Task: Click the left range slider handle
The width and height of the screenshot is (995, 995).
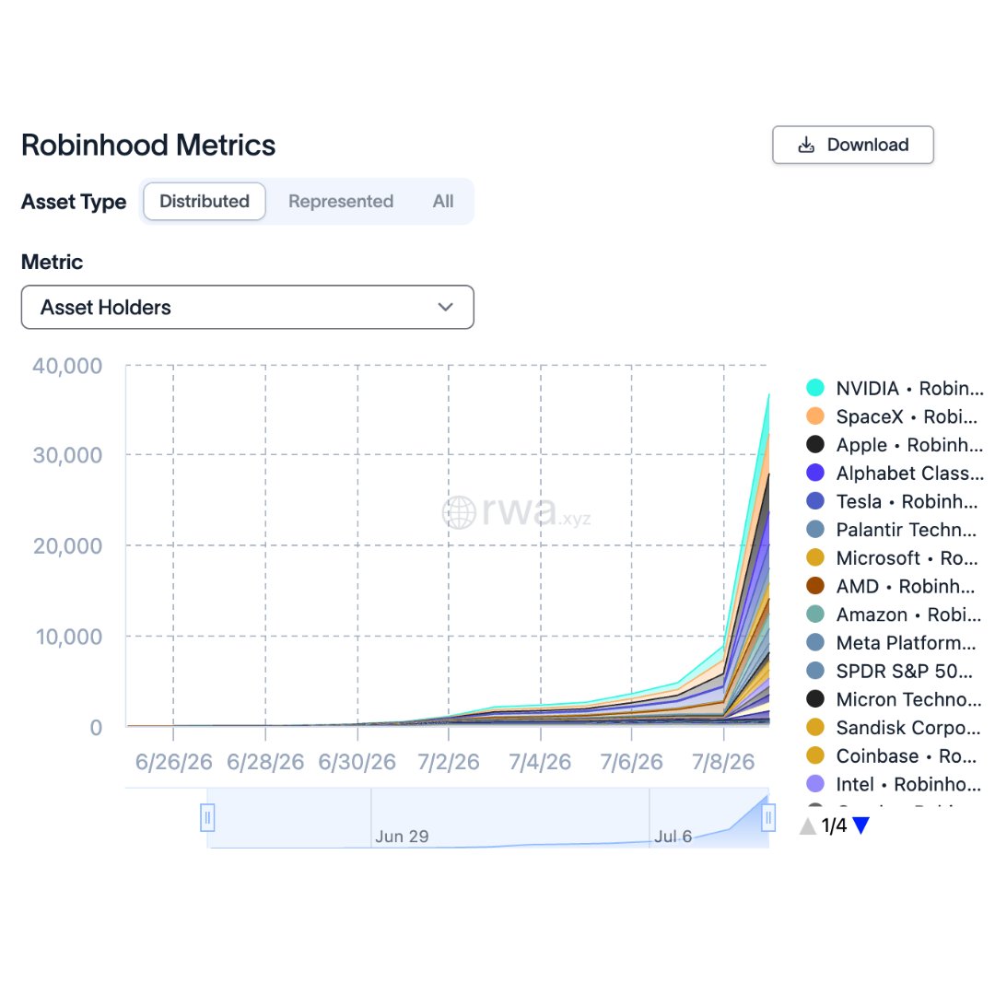Action: click(207, 817)
